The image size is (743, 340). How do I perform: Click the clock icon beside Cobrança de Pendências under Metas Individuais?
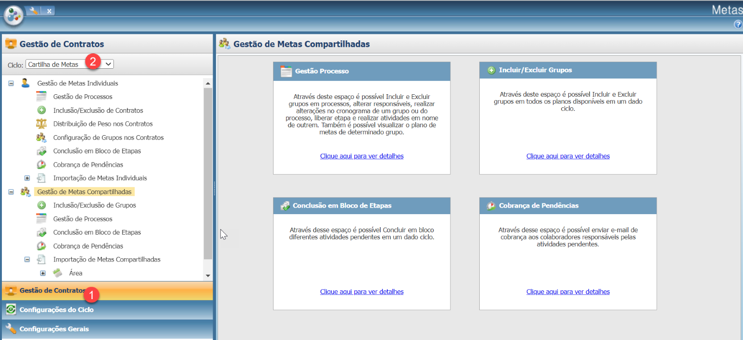[x=41, y=164]
